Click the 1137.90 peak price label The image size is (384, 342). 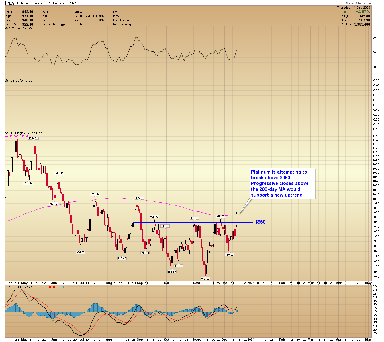33,138
